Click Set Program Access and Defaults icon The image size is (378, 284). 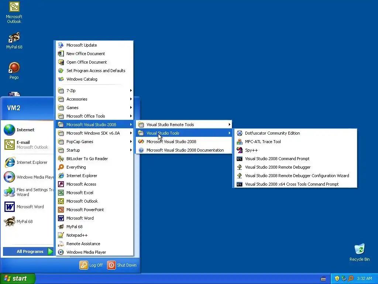61,71
